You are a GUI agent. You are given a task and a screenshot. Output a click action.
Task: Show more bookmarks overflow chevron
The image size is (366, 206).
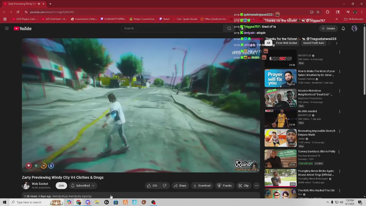(337, 19)
